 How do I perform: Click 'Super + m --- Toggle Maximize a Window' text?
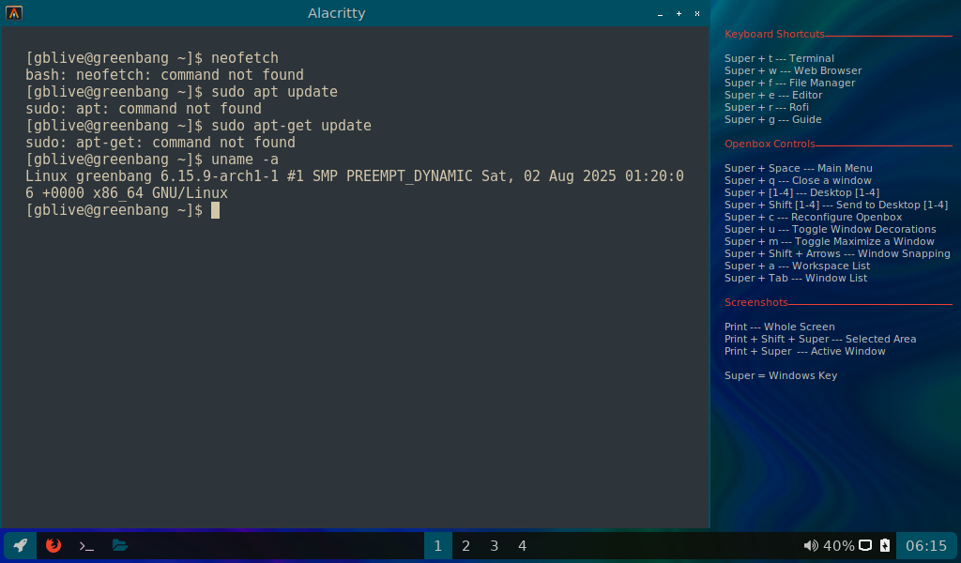click(x=830, y=242)
